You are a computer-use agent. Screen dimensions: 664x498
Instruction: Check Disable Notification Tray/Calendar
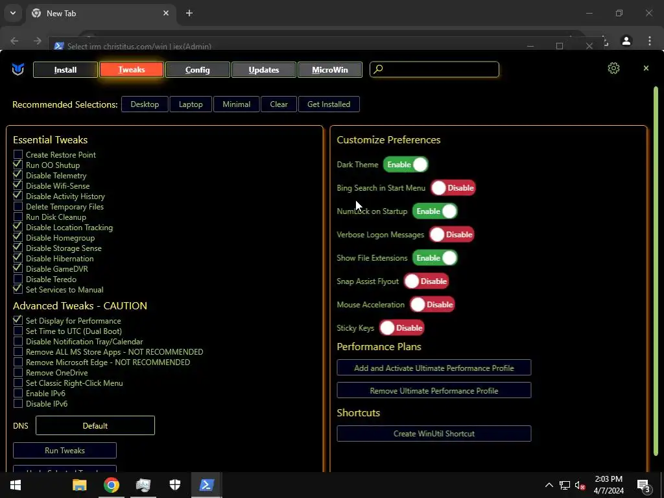[18, 341]
